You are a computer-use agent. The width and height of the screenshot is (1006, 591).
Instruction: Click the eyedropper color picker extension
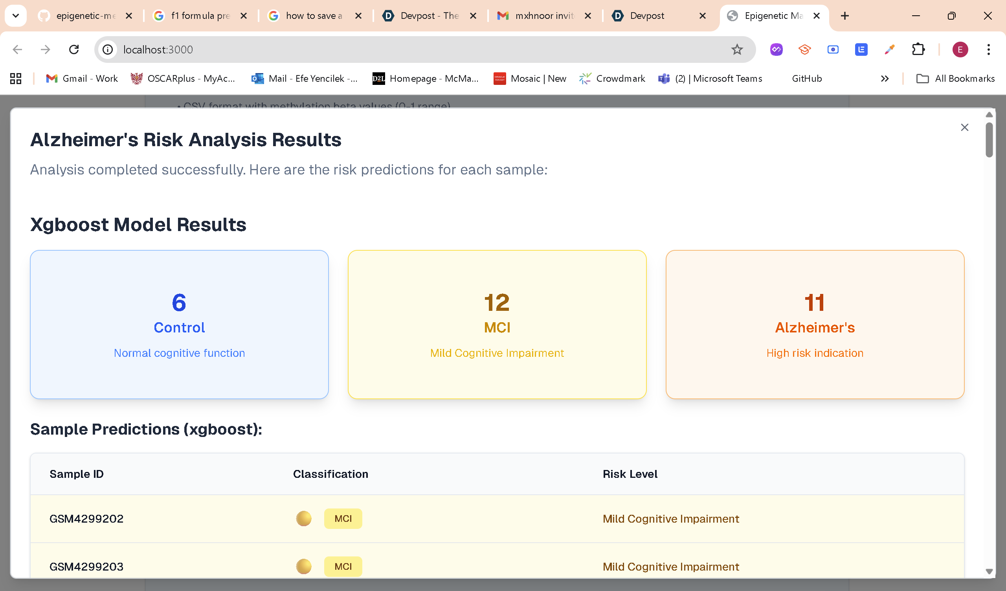point(889,50)
